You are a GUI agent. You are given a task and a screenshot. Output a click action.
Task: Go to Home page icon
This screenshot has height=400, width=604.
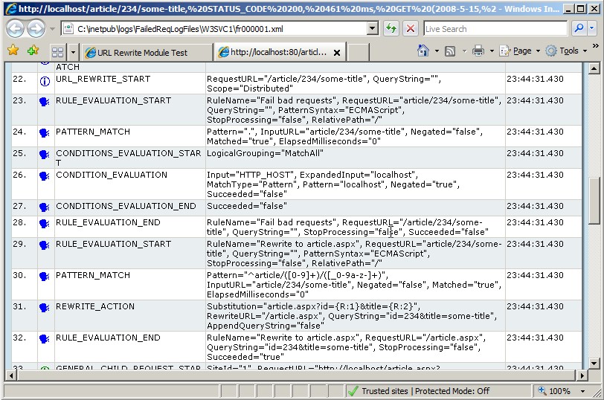(x=423, y=51)
